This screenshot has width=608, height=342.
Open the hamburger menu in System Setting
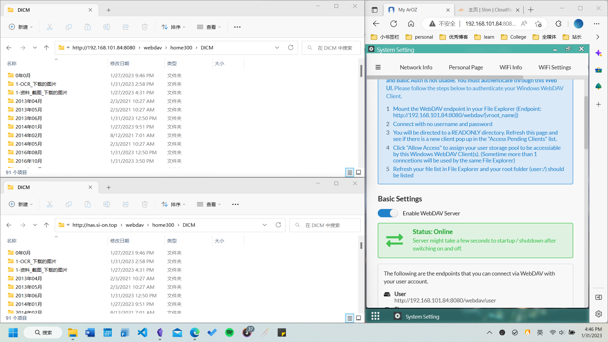point(378,67)
